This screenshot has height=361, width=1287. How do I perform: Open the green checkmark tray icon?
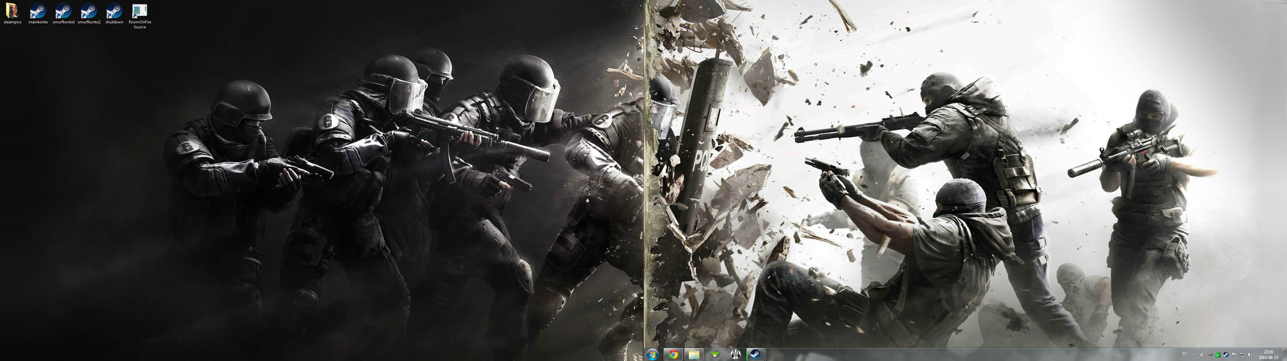click(x=1218, y=355)
